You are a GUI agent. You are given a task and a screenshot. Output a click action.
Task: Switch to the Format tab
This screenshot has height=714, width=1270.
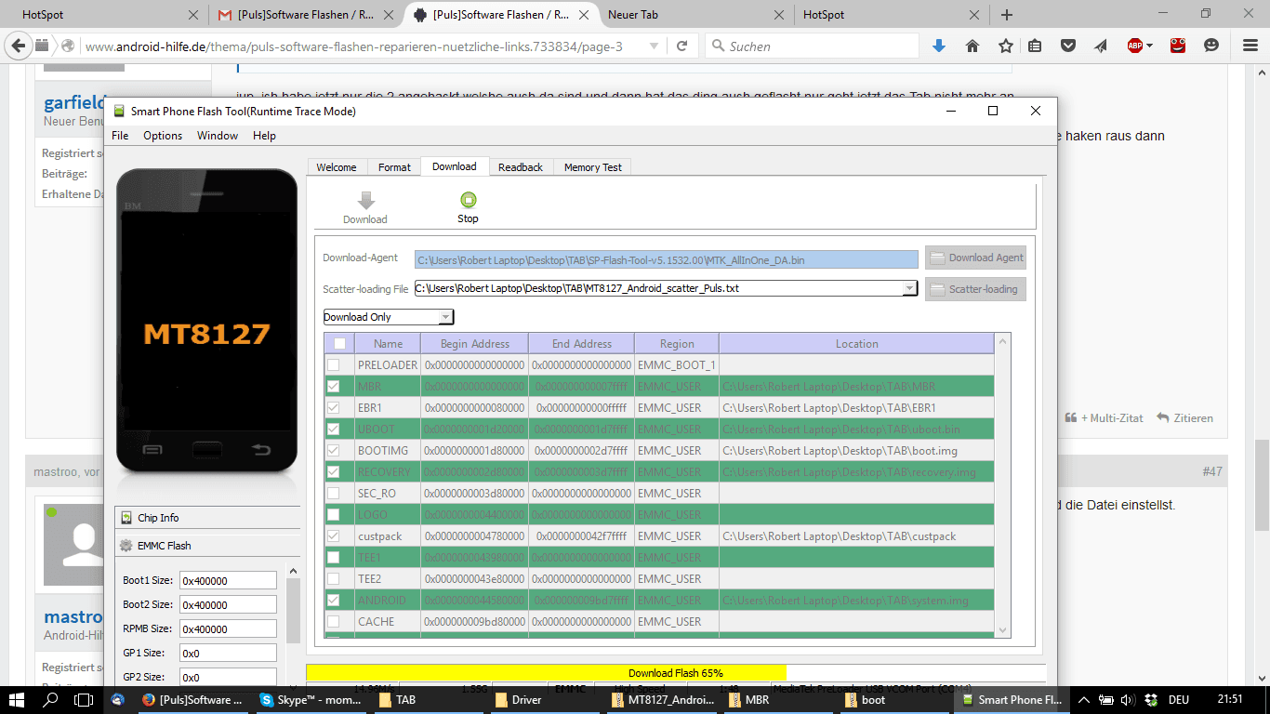[x=394, y=167]
